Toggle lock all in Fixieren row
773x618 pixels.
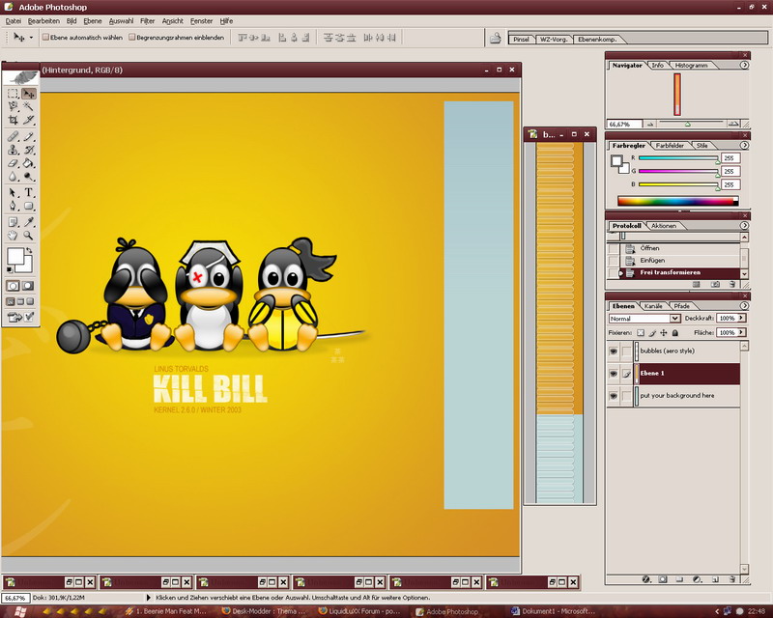(x=675, y=332)
